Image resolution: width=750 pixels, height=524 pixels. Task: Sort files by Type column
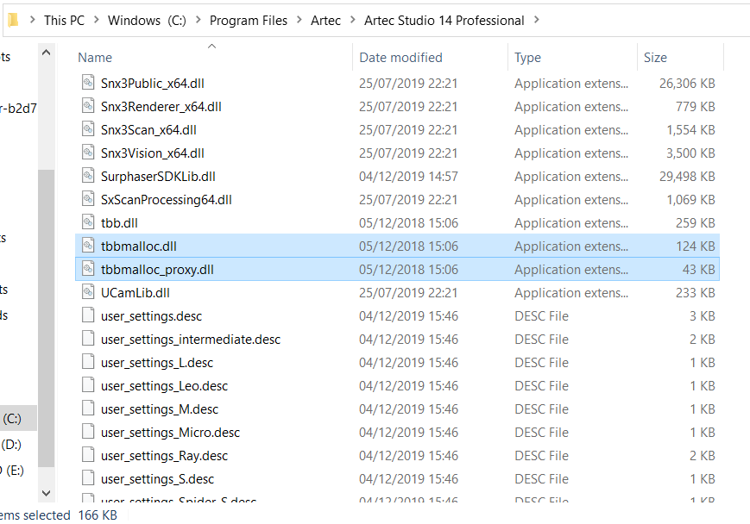[527, 58]
